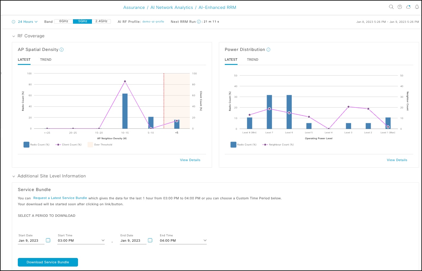
Task: Select the 2.4GHz band
Action: coord(101,21)
